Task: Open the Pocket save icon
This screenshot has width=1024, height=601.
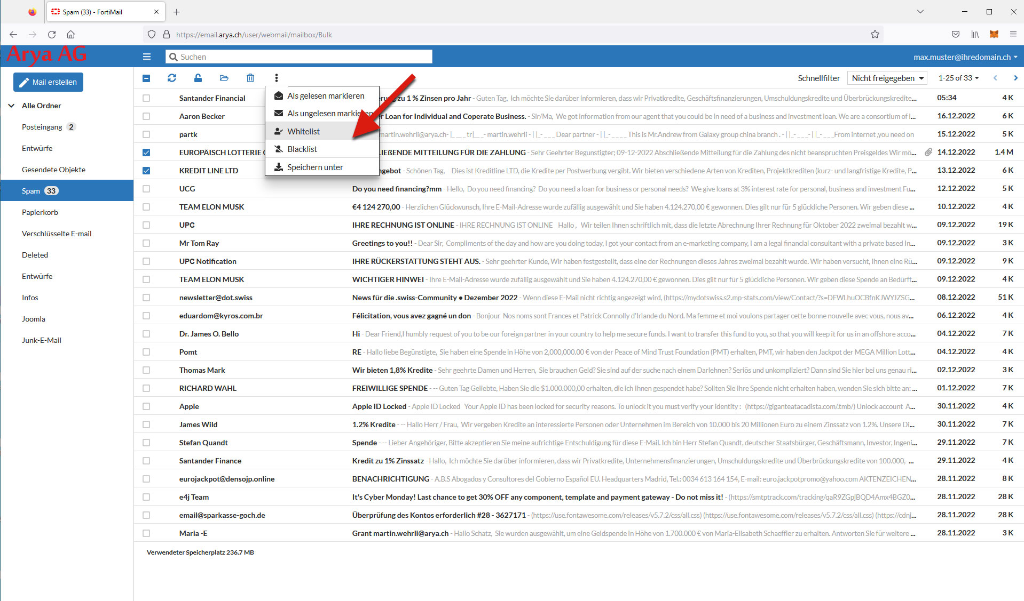Action: click(956, 34)
